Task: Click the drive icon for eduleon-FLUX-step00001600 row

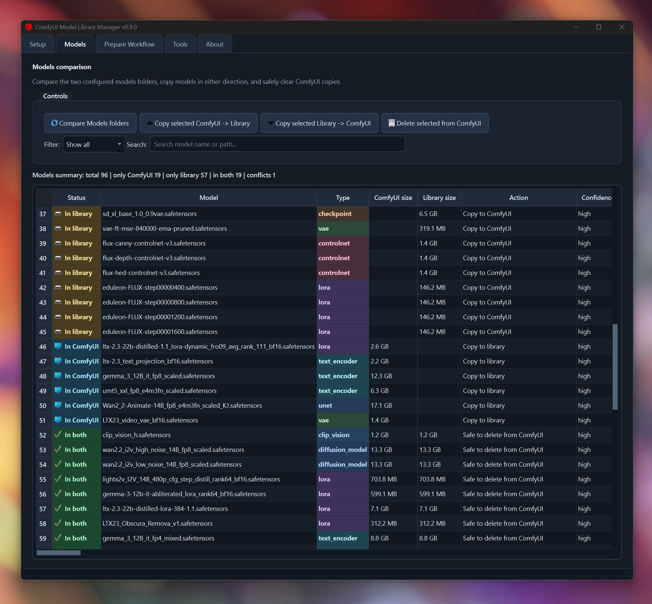Action: (58, 332)
